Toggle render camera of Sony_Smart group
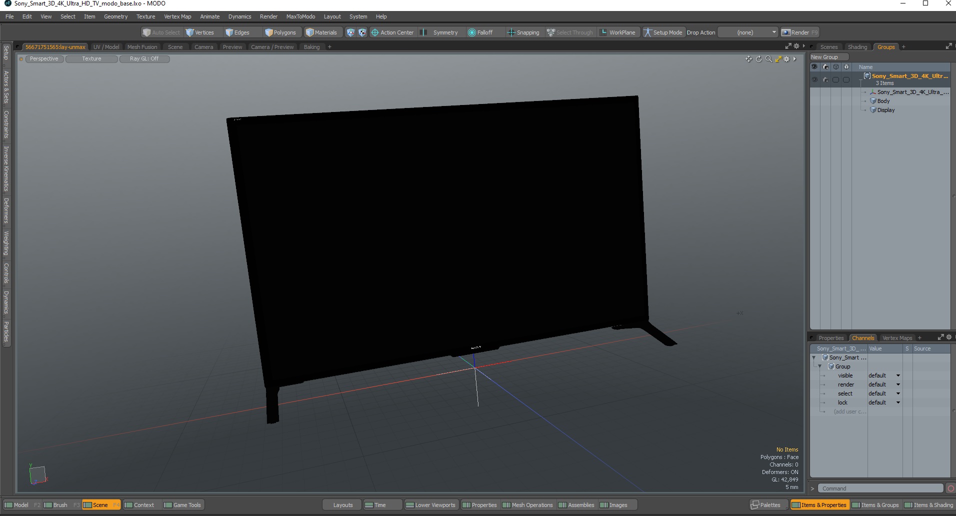The image size is (956, 516). [825, 79]
